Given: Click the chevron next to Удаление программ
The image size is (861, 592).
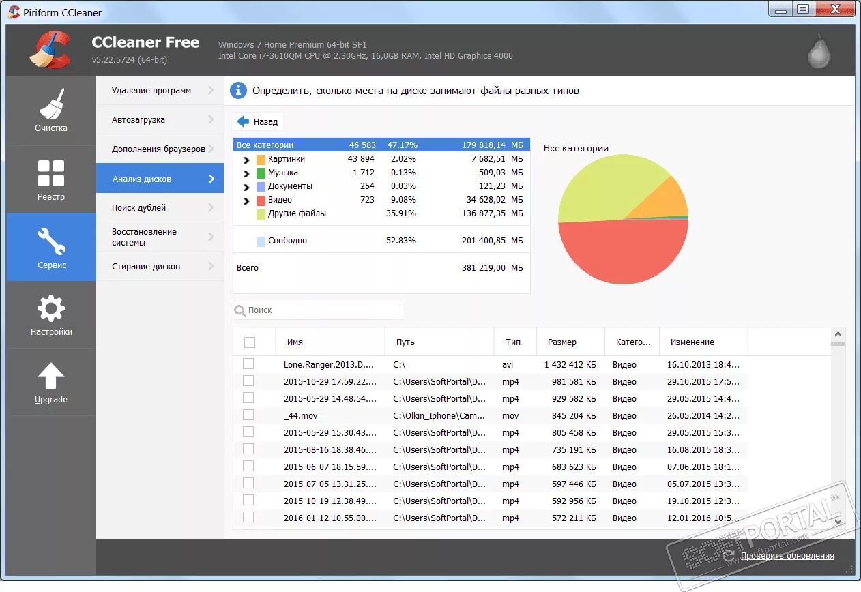Looking at the screenshot, I should [x=211, y=90].
